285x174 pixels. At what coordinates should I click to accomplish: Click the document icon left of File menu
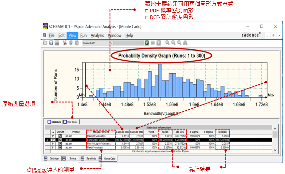point(44,35)
